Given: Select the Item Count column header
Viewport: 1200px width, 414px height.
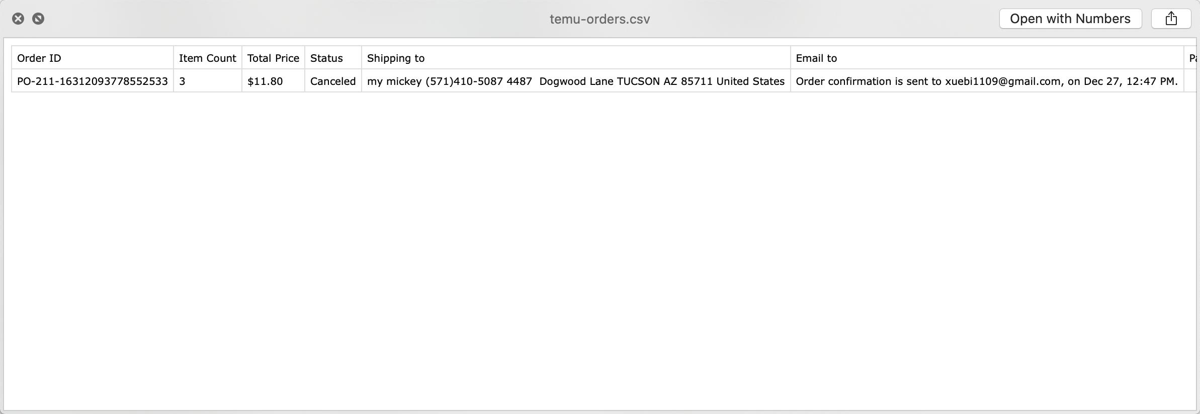Looking at the screenshot, I should (207, 58).
